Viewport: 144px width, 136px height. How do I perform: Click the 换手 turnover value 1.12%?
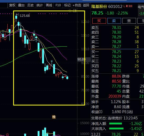[x=116, y=102]
